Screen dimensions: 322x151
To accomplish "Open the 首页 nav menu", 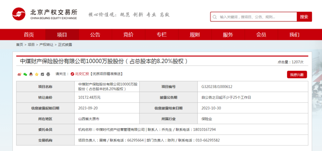I will pyautogui.click(x=29, y=35).
